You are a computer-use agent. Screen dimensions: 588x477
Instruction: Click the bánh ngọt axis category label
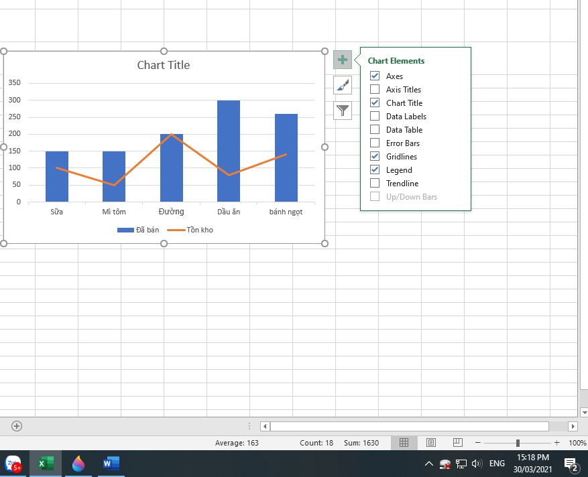click(286, 212)
